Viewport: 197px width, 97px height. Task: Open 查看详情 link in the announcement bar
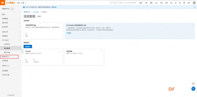[54, 7]
